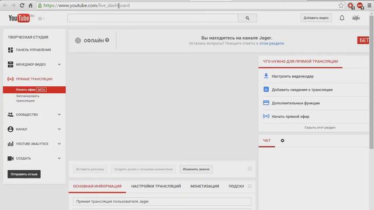Click the lock icon in address bar

[40, 5]
